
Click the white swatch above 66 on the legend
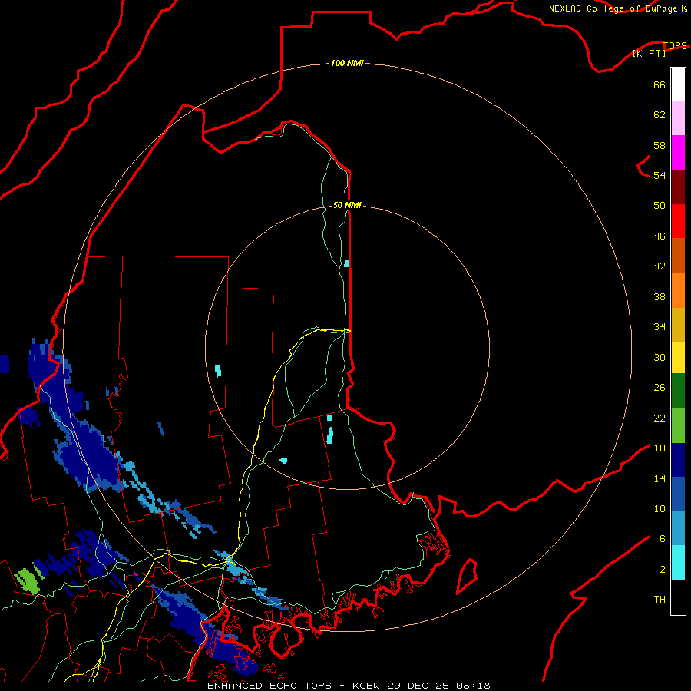click(x=678, y=84)
